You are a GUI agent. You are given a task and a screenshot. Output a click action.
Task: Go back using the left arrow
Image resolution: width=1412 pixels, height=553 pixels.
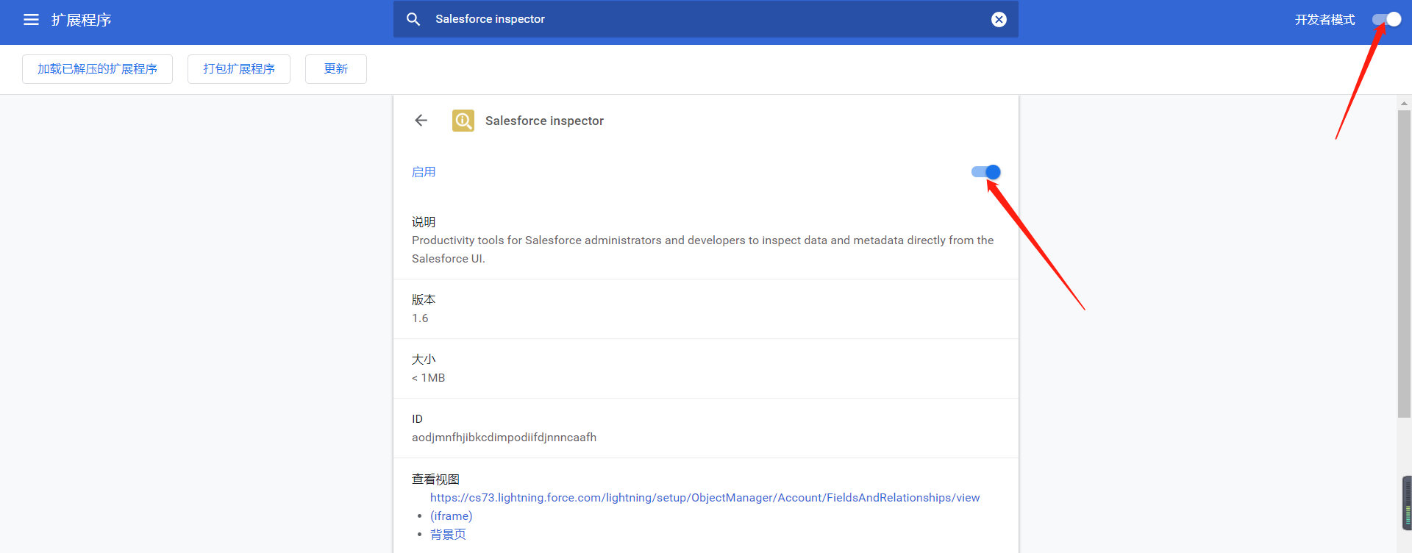(x=421, y=121)
